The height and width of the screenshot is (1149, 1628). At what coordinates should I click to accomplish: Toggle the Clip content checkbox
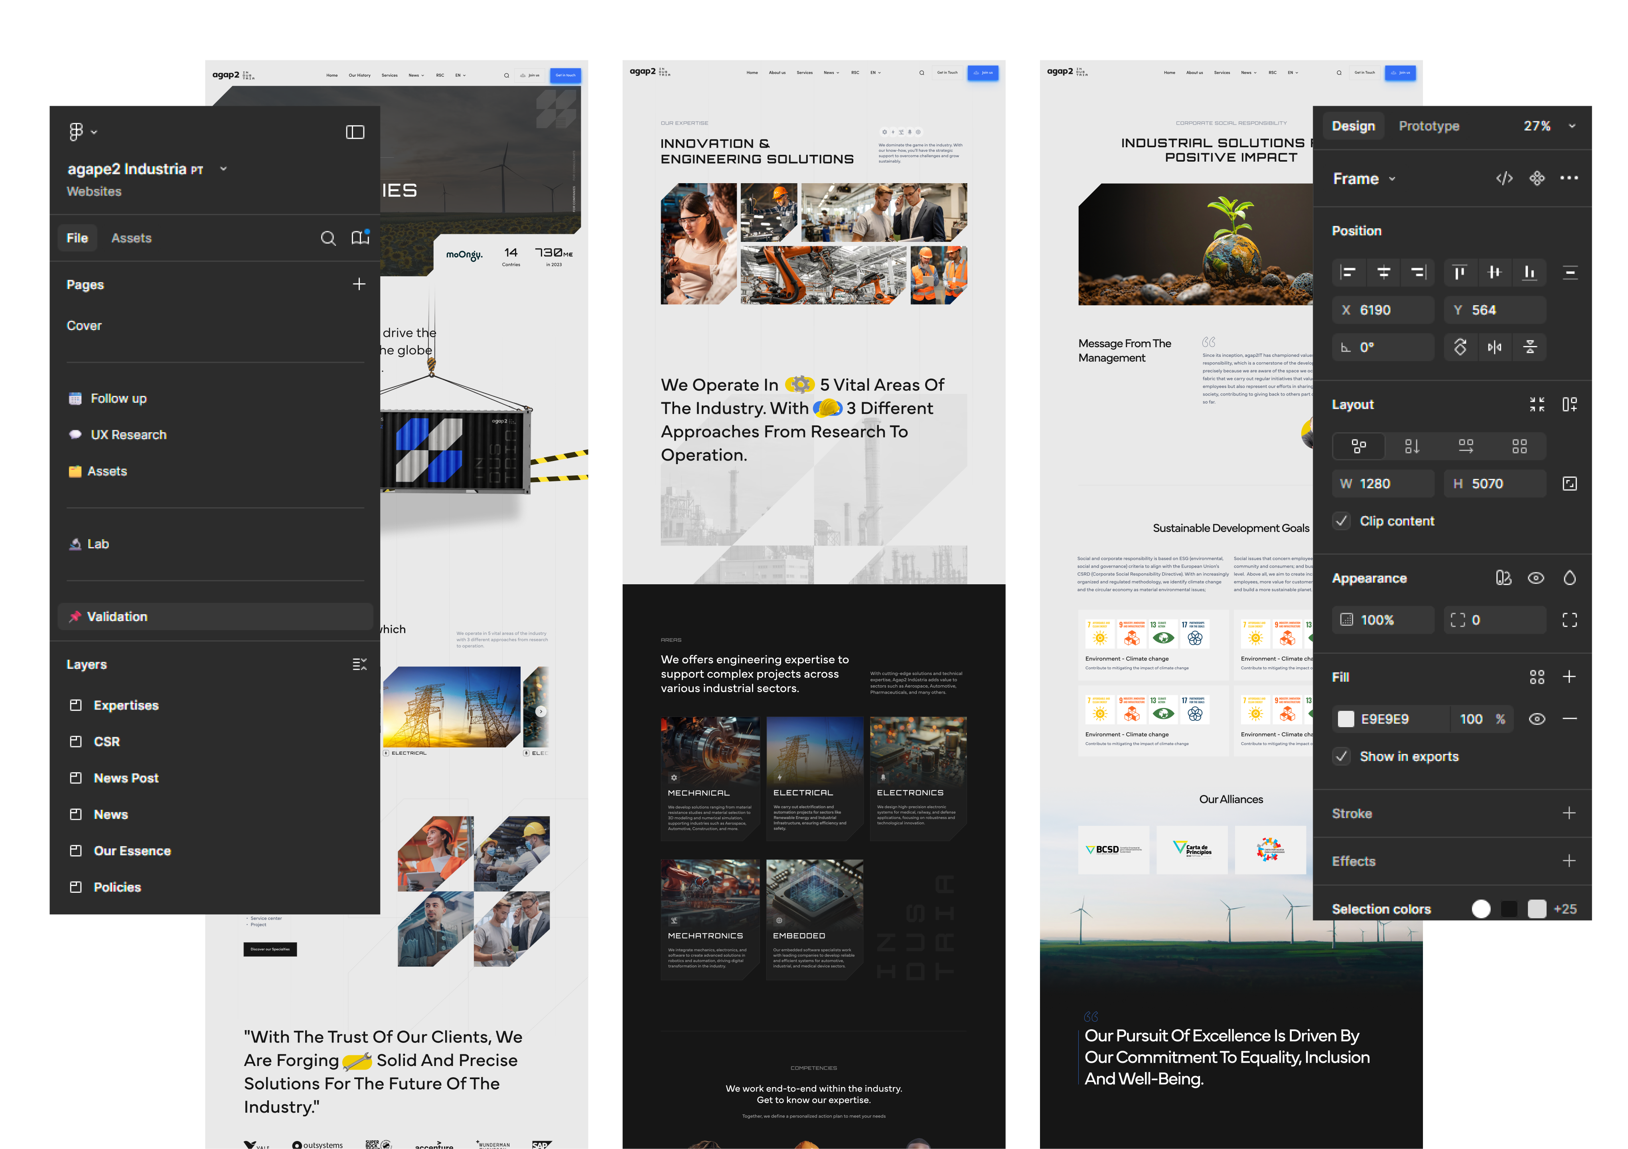pyautogui.click(x=1341, y=521)
